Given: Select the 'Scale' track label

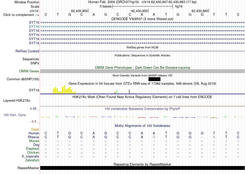Looking at the screenshot, I should click(35, 6).
